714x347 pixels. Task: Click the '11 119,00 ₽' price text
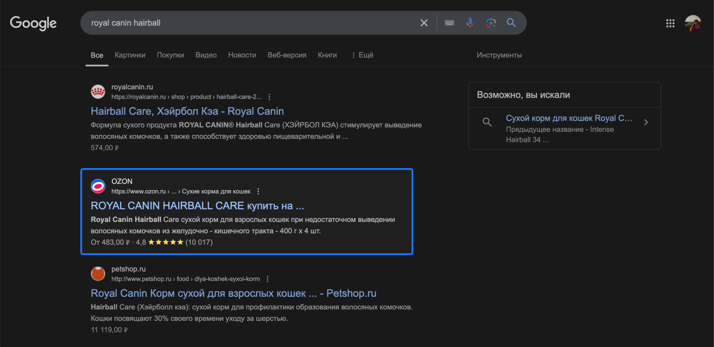coord(109,330)
